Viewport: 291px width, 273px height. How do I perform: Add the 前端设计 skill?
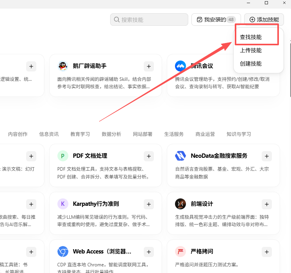267,204
